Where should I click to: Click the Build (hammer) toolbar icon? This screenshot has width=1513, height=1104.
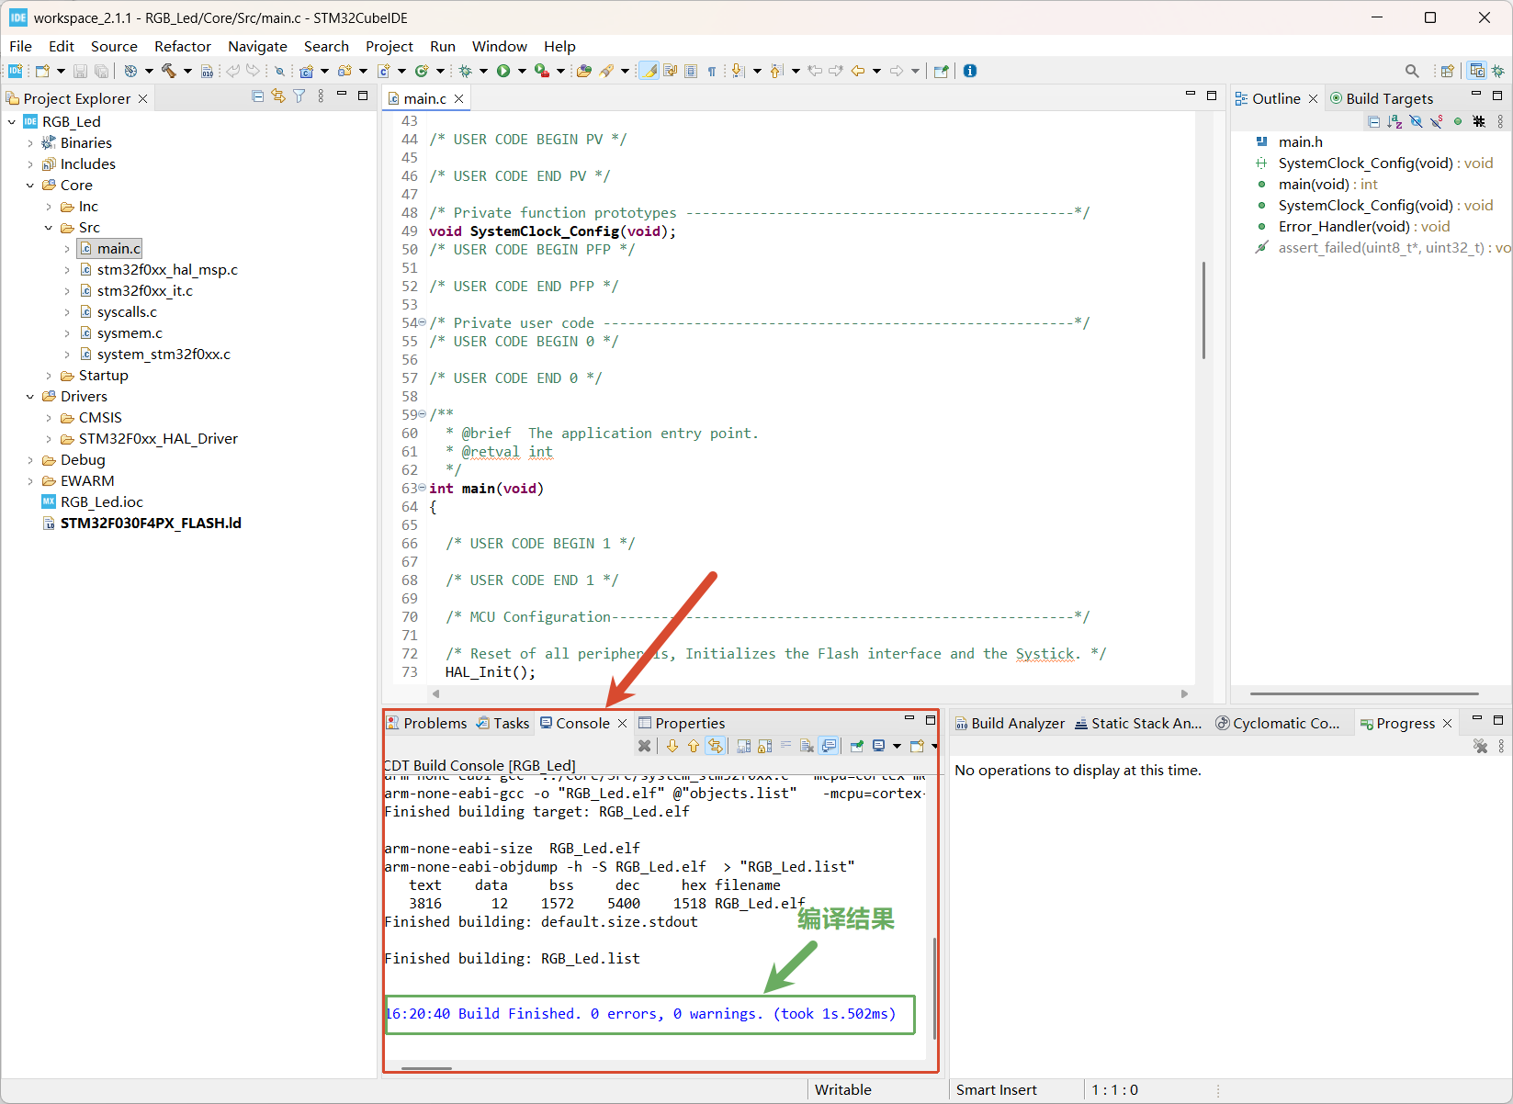(168, 71)
